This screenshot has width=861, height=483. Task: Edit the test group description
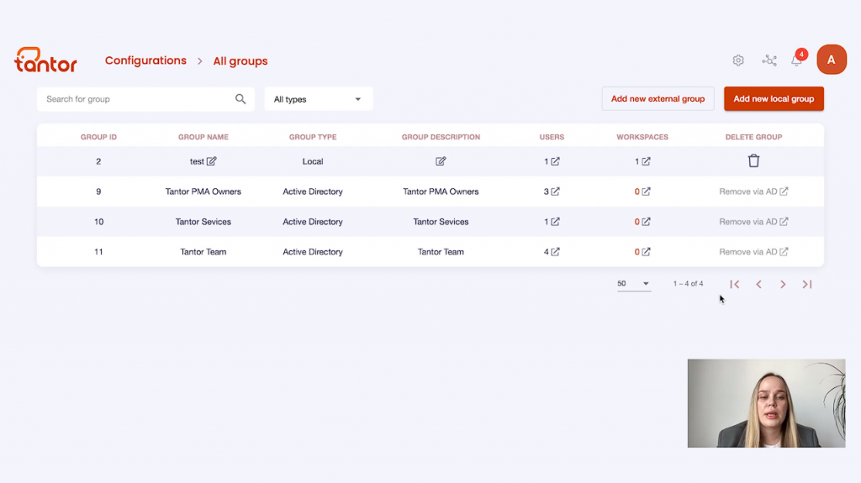click(441, 160)
